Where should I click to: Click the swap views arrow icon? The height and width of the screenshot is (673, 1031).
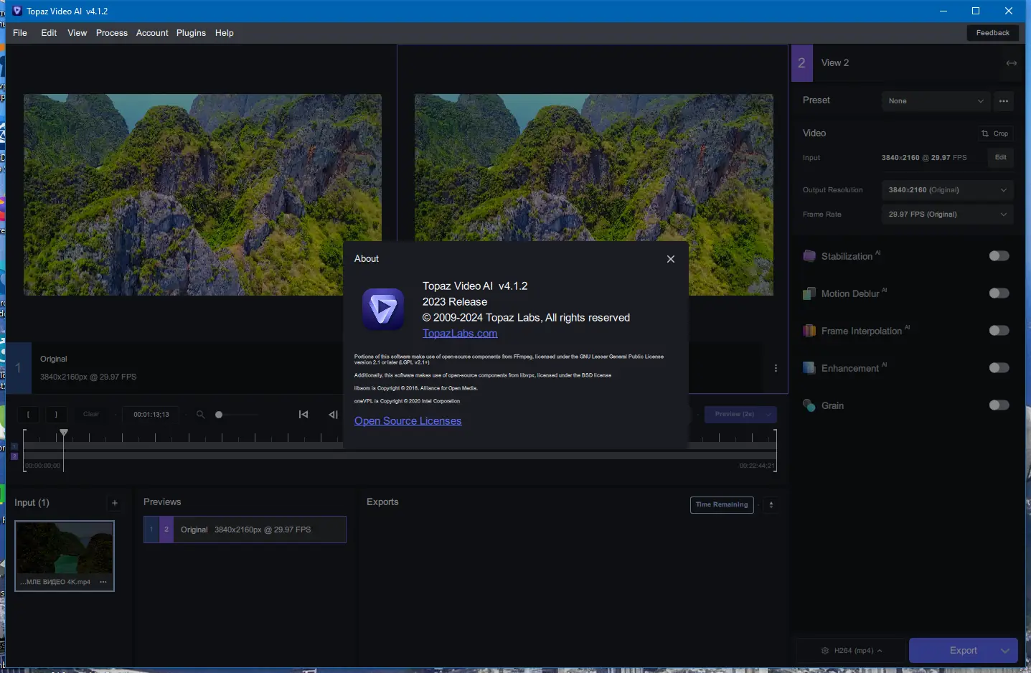[x=1012, y=63]
